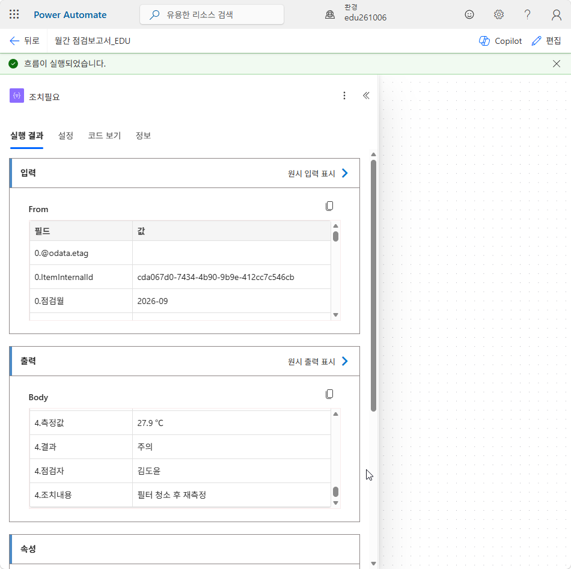Viewport: 571px width, 569px height.
Task: Launch Copilot from the command bar
Action: pyautogui.click(x=500, y=41)
